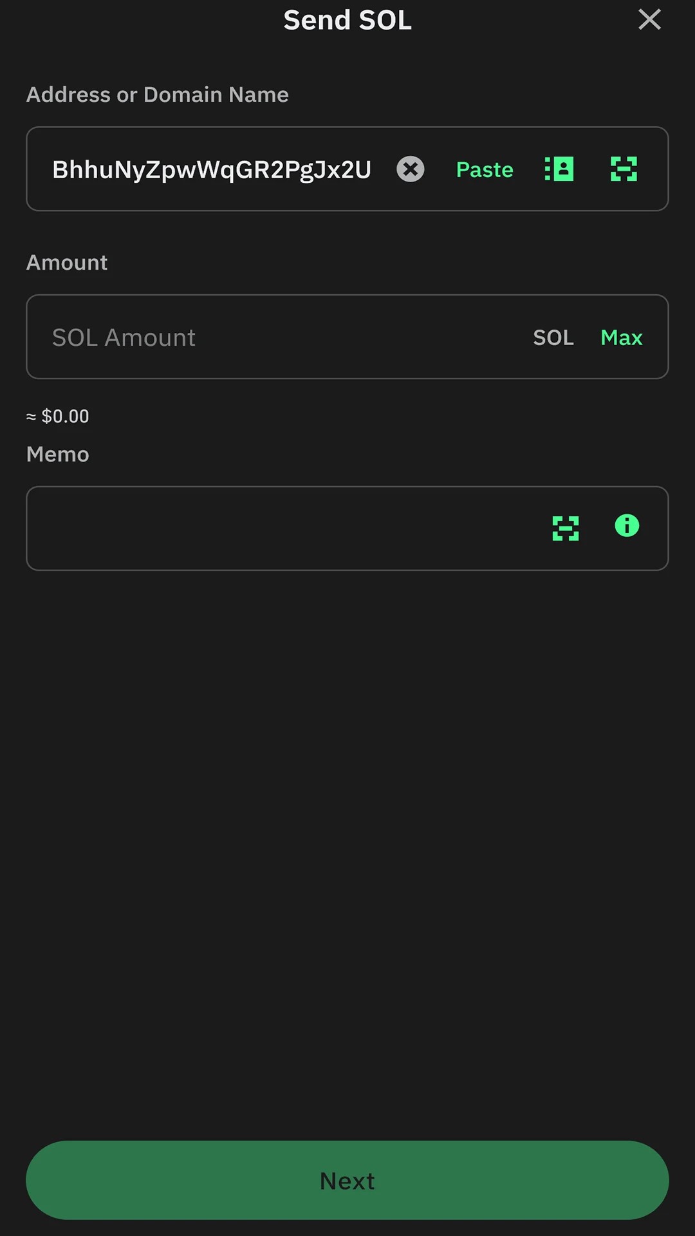Clear the entered recipient address
Screen dimensions: 695x1236
click(410, 169)
